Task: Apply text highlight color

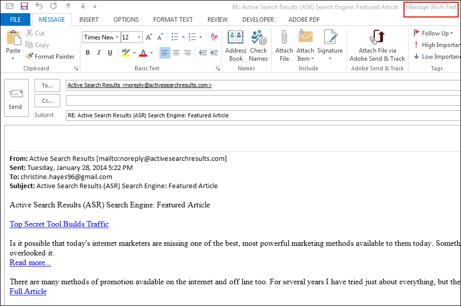Action: pos(126,52)
